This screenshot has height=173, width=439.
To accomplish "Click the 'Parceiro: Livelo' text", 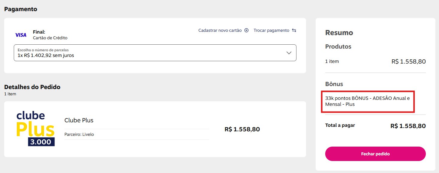I will 79,134.
